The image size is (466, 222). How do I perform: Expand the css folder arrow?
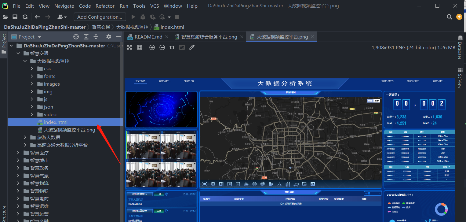(32, 68)
